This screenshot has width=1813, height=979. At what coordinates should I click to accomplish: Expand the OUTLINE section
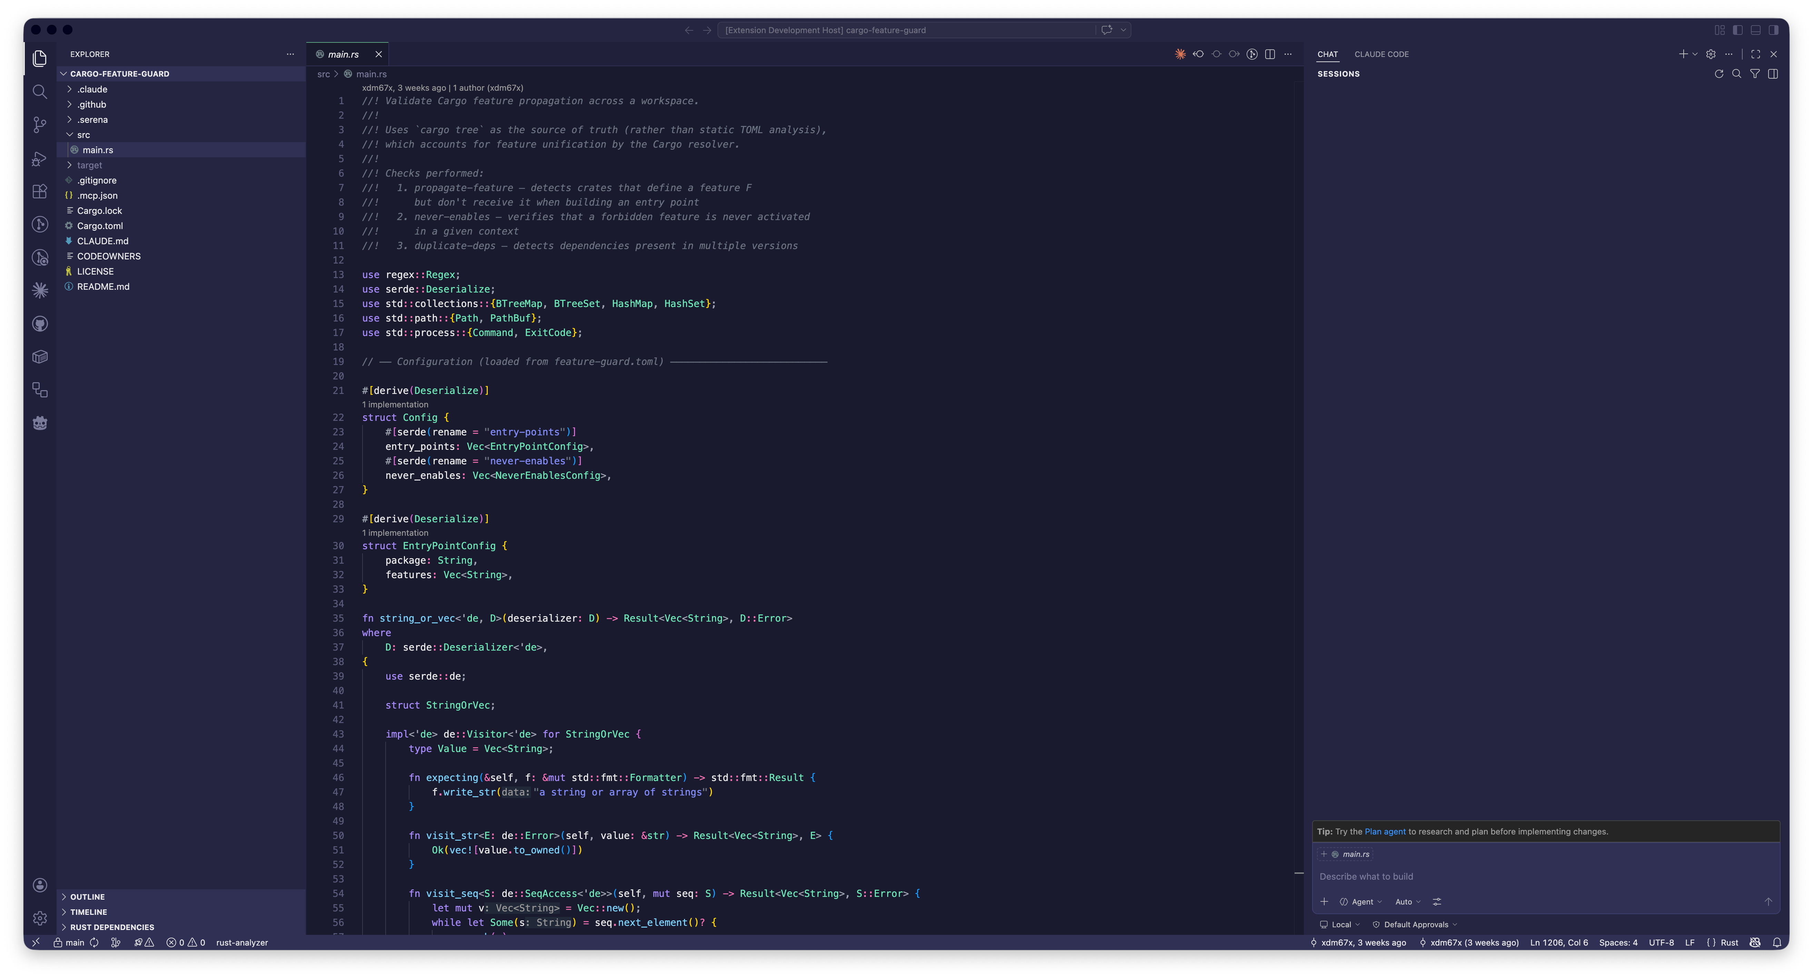tap(87, 897)
